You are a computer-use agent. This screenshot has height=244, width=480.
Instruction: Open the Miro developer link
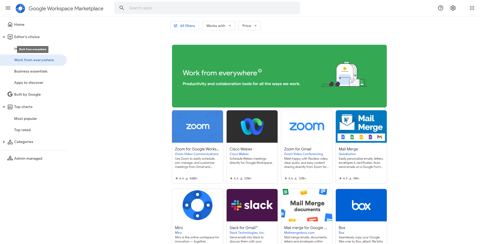point(178,233)
